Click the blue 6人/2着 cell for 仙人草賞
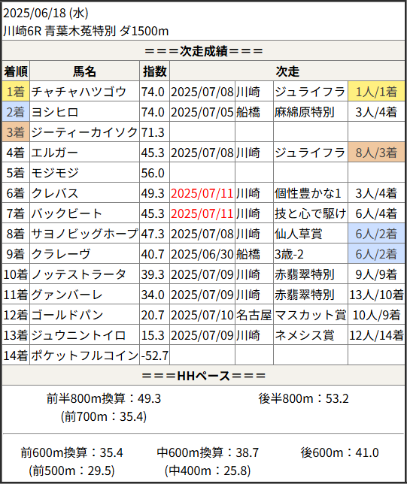The width and height of the screenshot is (407, 484). pyautogui.click(x=376, y=233)
